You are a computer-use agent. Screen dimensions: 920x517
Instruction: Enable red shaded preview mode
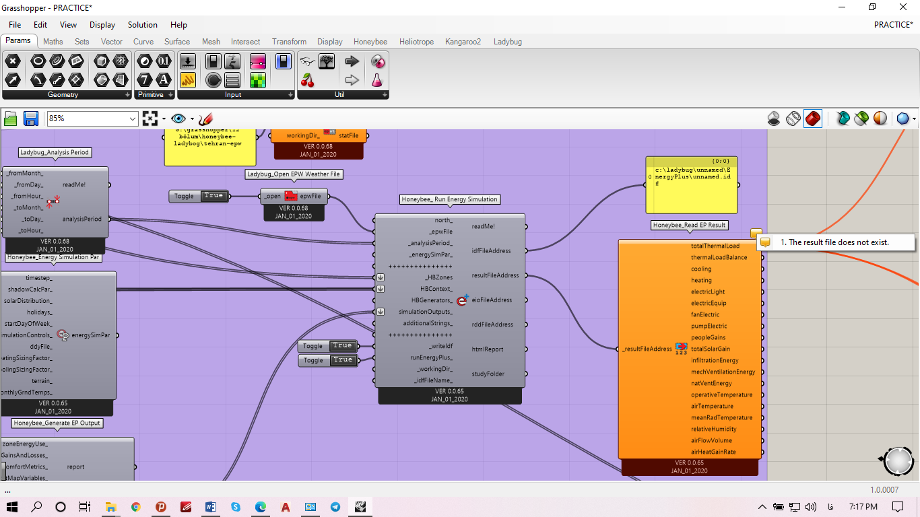coord(813,118)
